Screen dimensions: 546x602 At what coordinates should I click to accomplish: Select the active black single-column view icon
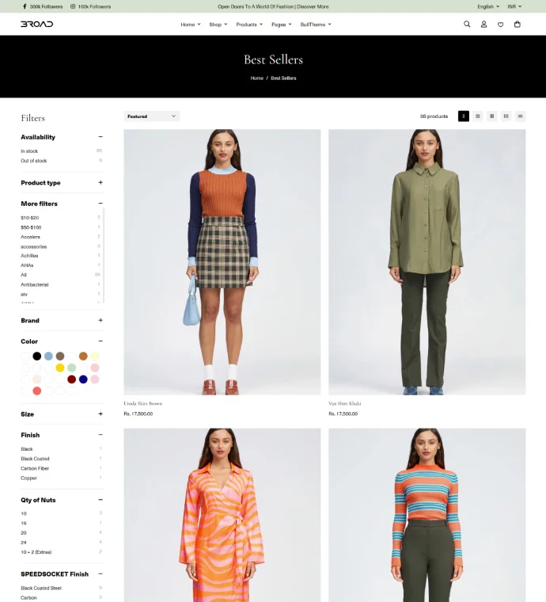click(464, 116)
